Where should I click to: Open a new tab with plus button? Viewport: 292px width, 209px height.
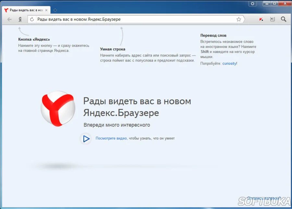tap(55, 10)
